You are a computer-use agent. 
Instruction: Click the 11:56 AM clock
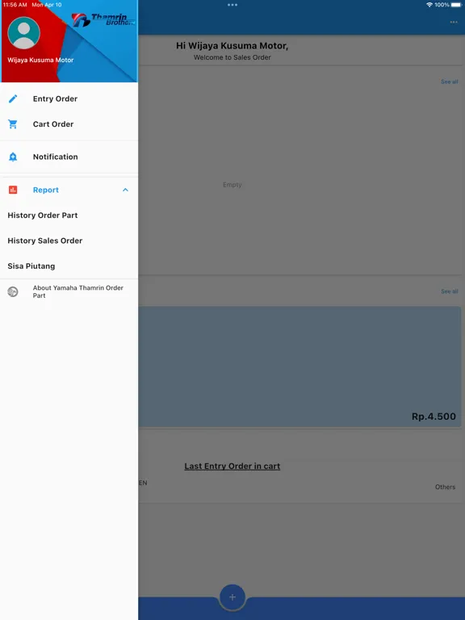click(15, 5)
